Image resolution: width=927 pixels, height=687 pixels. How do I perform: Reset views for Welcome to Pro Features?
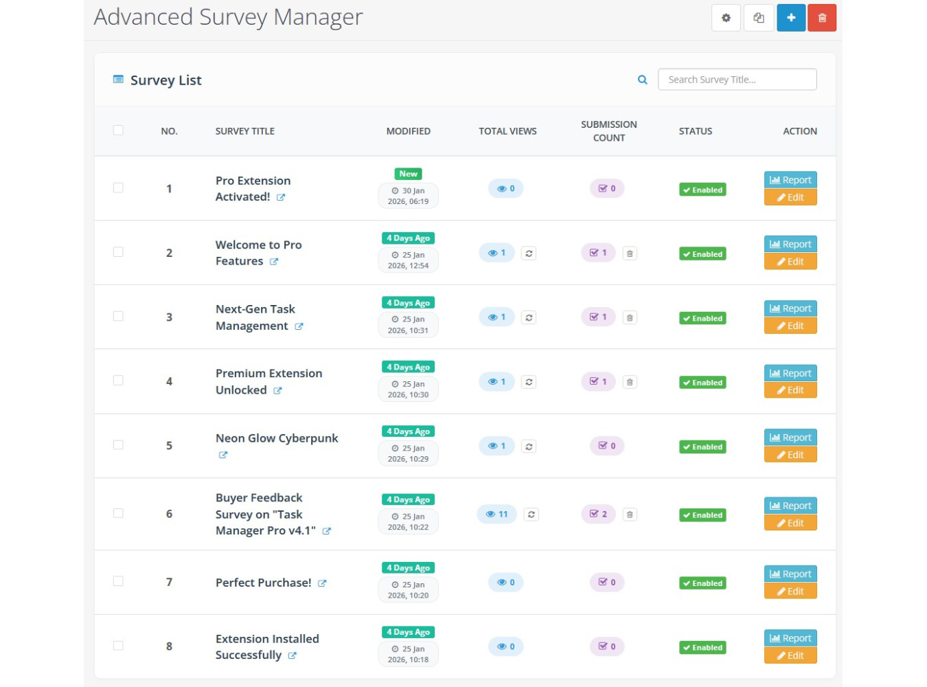click(x=529, y=254)
